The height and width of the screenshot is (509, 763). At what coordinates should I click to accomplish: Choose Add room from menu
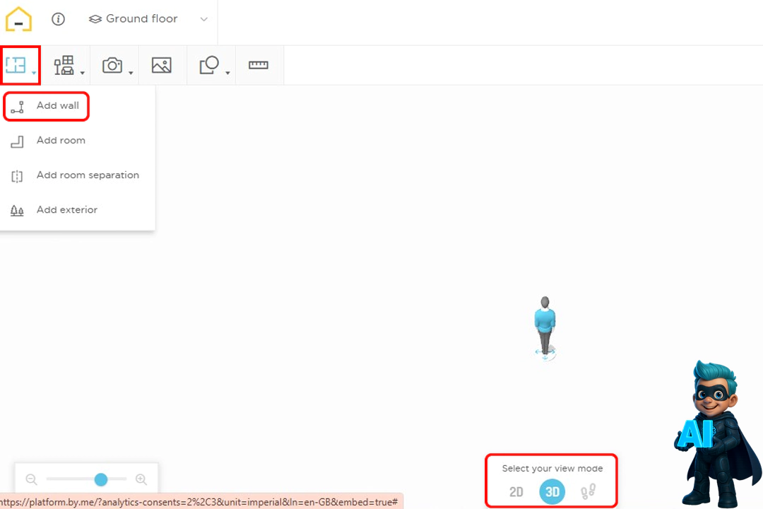tap(61, 141)
